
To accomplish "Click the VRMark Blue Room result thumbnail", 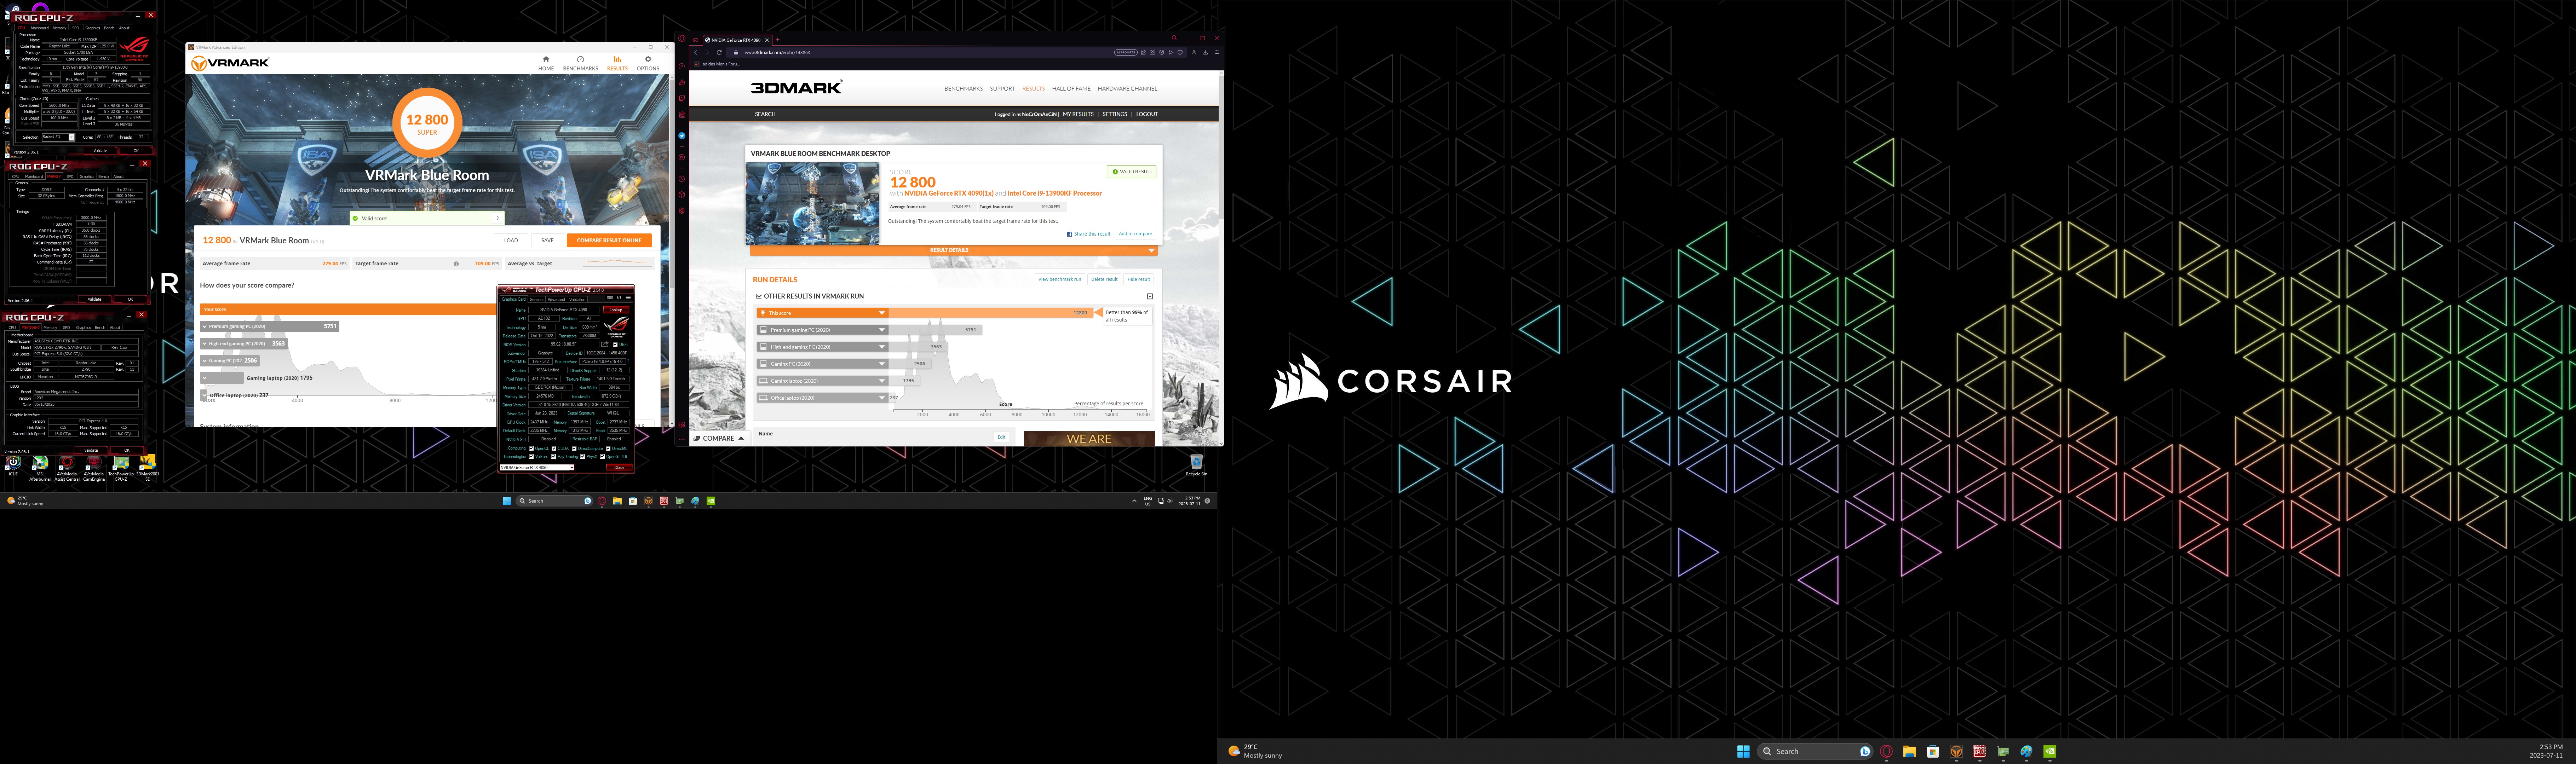I will pos(812,204).
